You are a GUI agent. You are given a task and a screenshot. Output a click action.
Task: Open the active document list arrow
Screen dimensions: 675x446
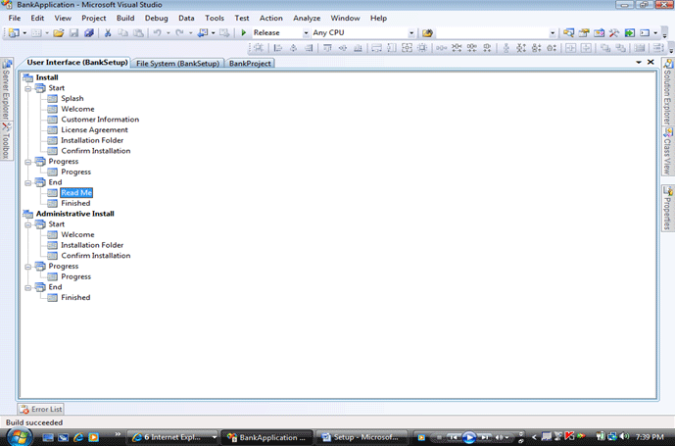click(x=639, y=62)
